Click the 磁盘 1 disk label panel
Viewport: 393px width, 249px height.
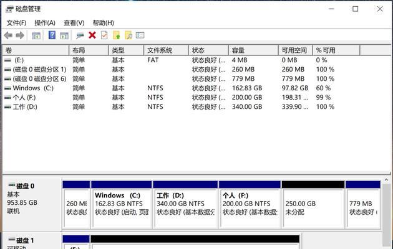pyautogui.click(x=32, y=241)
